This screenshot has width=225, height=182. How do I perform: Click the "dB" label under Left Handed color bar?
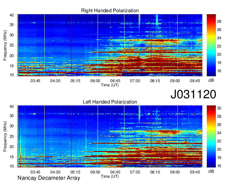tap(211, 171)
